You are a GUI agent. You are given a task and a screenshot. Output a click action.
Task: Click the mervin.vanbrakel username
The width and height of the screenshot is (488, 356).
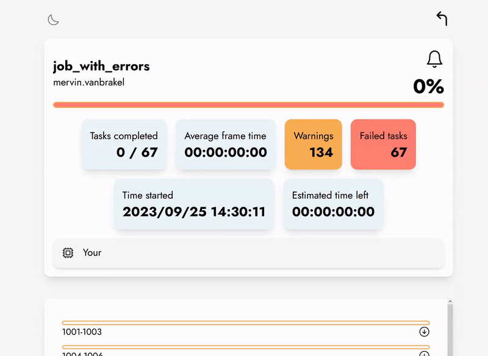click(x=89, y=82)
